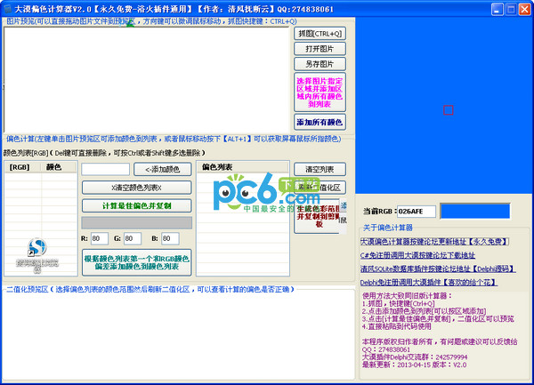Click the pink 选择图片指定区域 button
This screenshot has width=534, height=385.
tap(320, 92)
